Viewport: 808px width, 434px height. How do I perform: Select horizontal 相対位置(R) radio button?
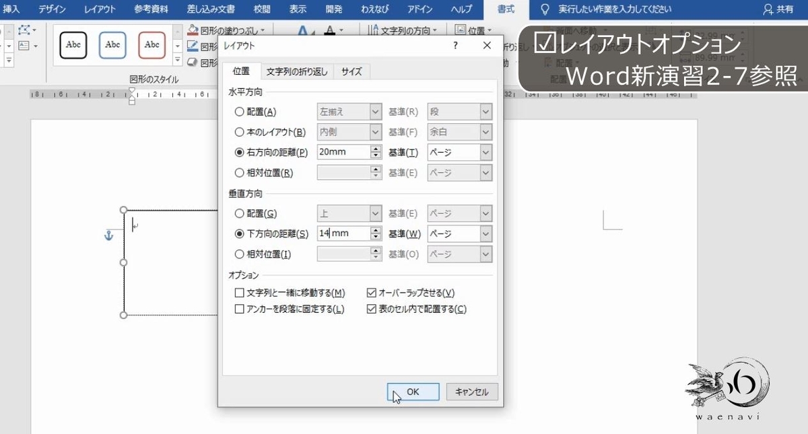(x=239, y=172)
